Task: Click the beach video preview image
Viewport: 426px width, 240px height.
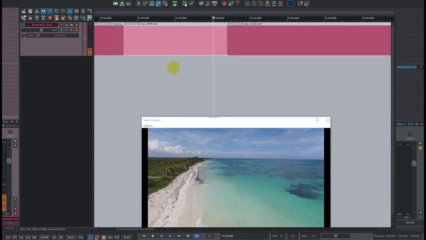Action: pyautogui.click(x=236, y=177)
